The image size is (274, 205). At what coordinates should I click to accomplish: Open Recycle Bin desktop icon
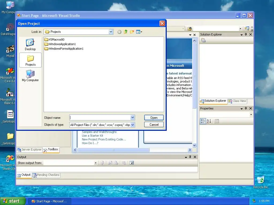click(261, 182)
